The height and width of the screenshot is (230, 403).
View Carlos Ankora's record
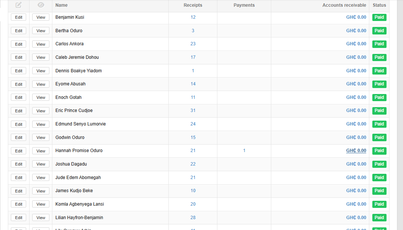pyautogui.click(x=41, y=44)
